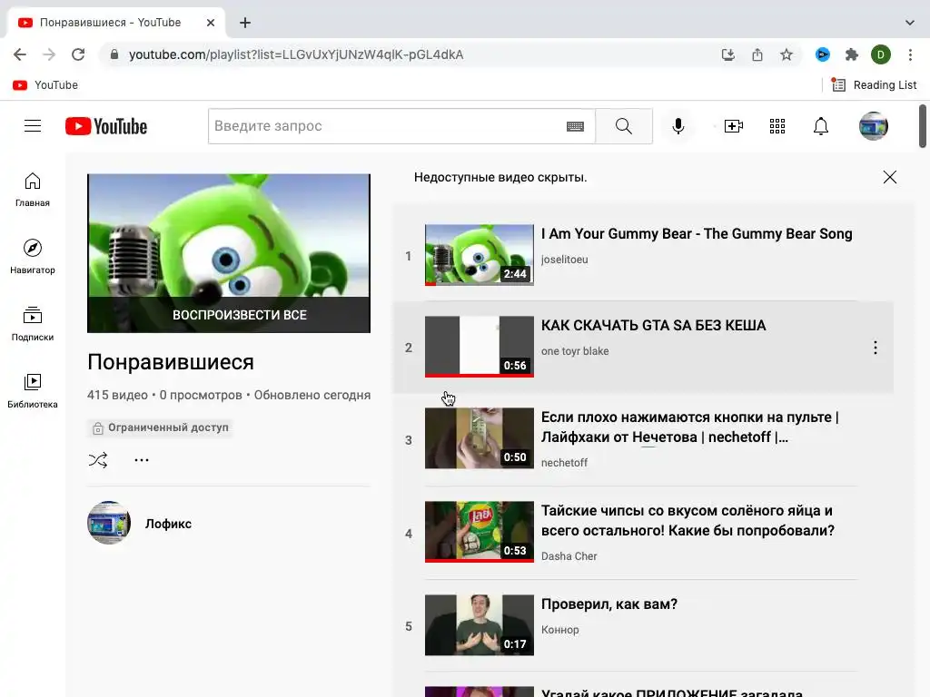The width and height of the screenshot is (930, 697).
Task: Play the 0:50 nechetoff video thumbnail
Action: [480, 438]
